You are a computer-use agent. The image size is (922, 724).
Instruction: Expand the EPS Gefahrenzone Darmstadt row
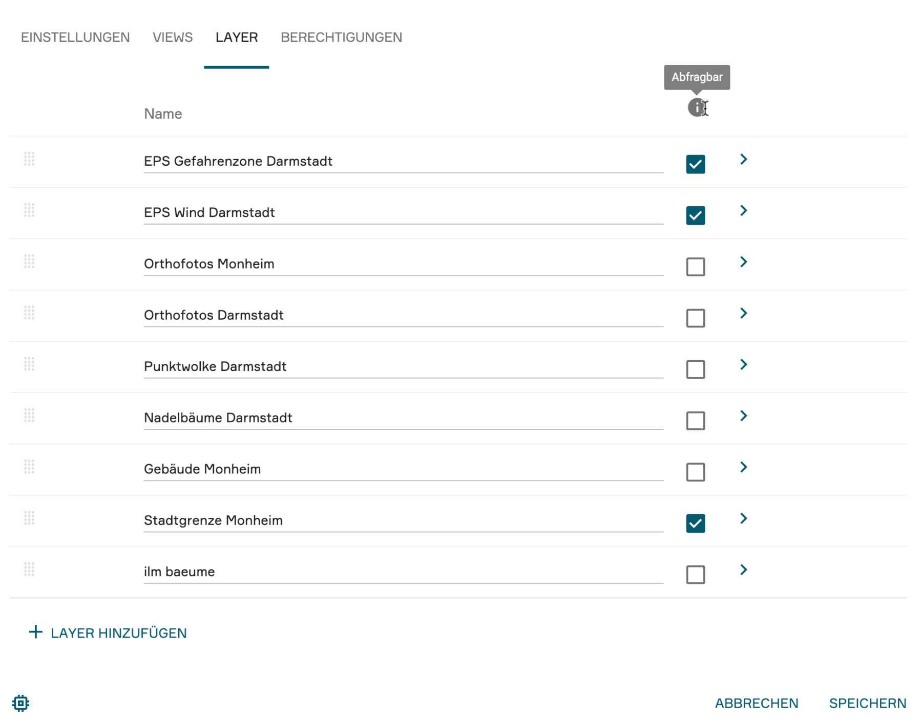743,160
